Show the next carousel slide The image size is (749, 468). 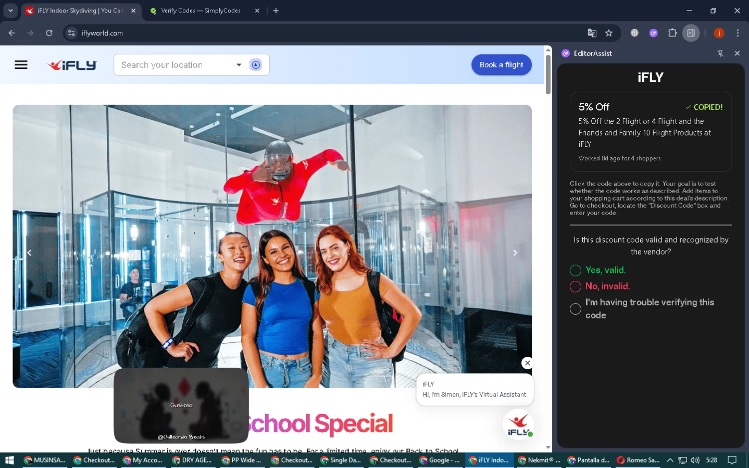[515, 253]
